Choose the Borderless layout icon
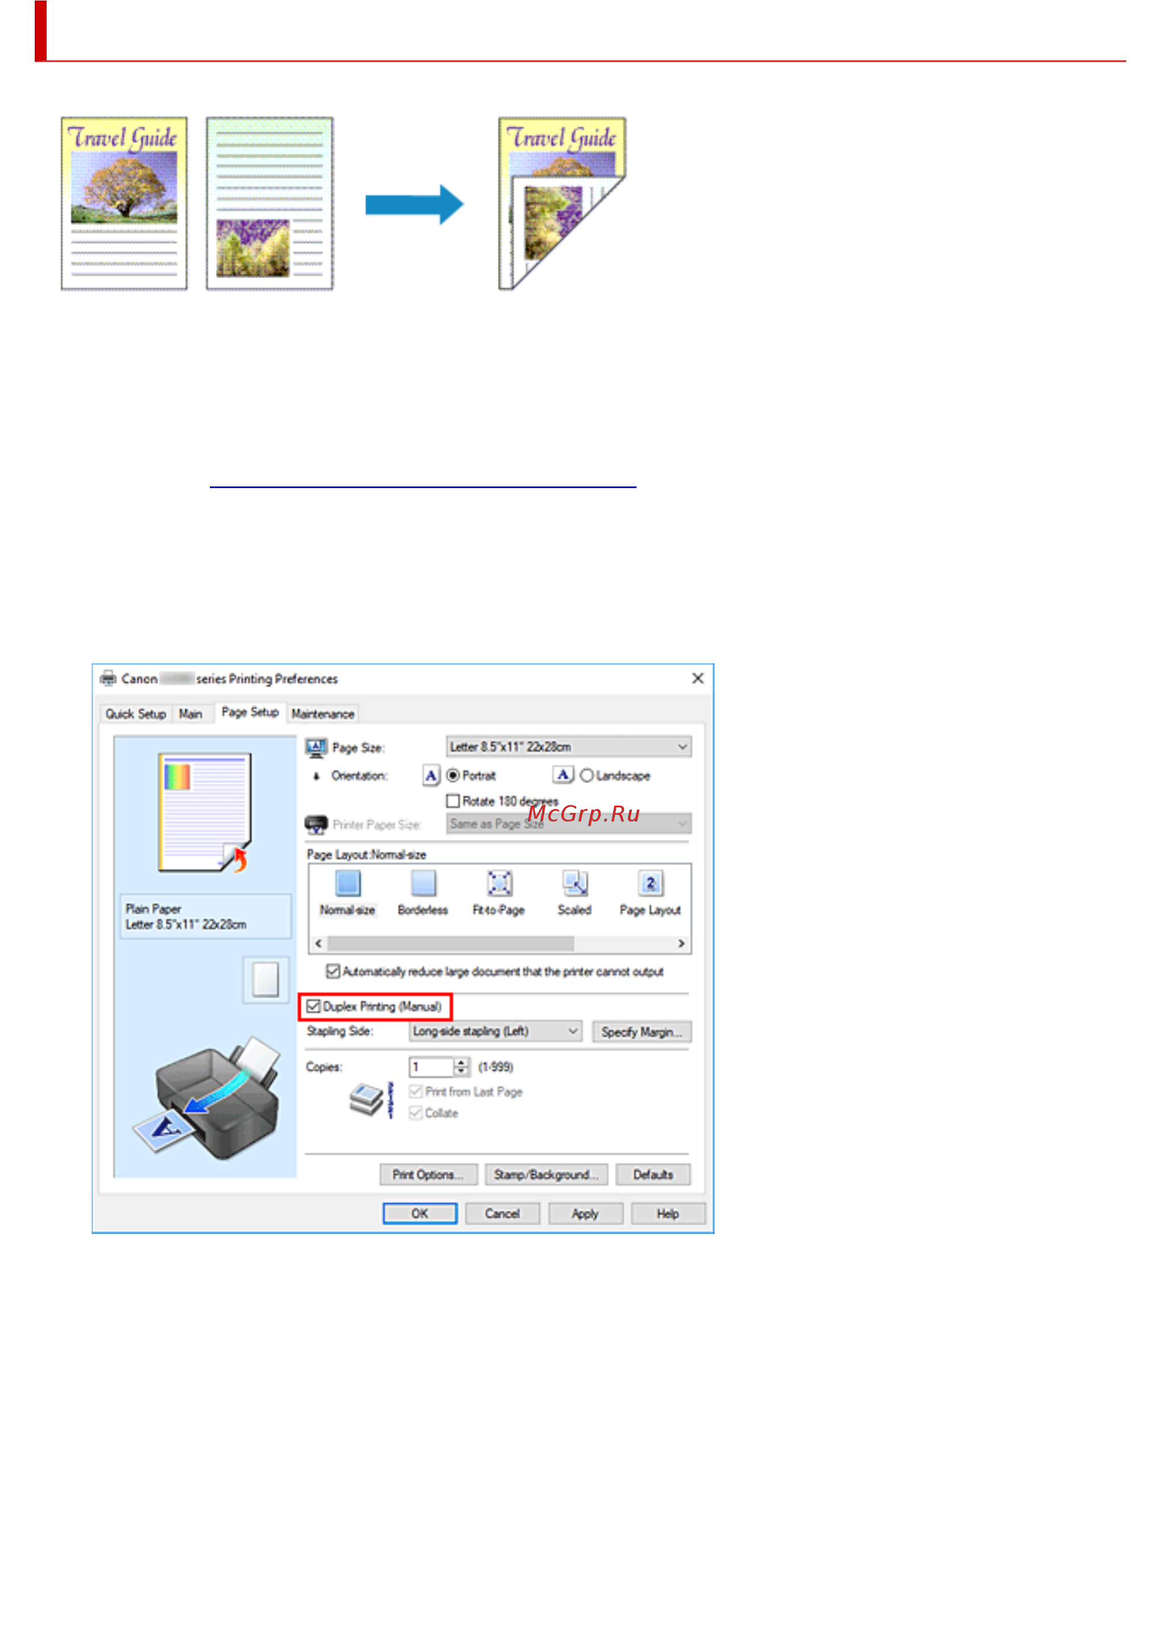Screen dimensions: 1161x1626 tap(423, 884)
